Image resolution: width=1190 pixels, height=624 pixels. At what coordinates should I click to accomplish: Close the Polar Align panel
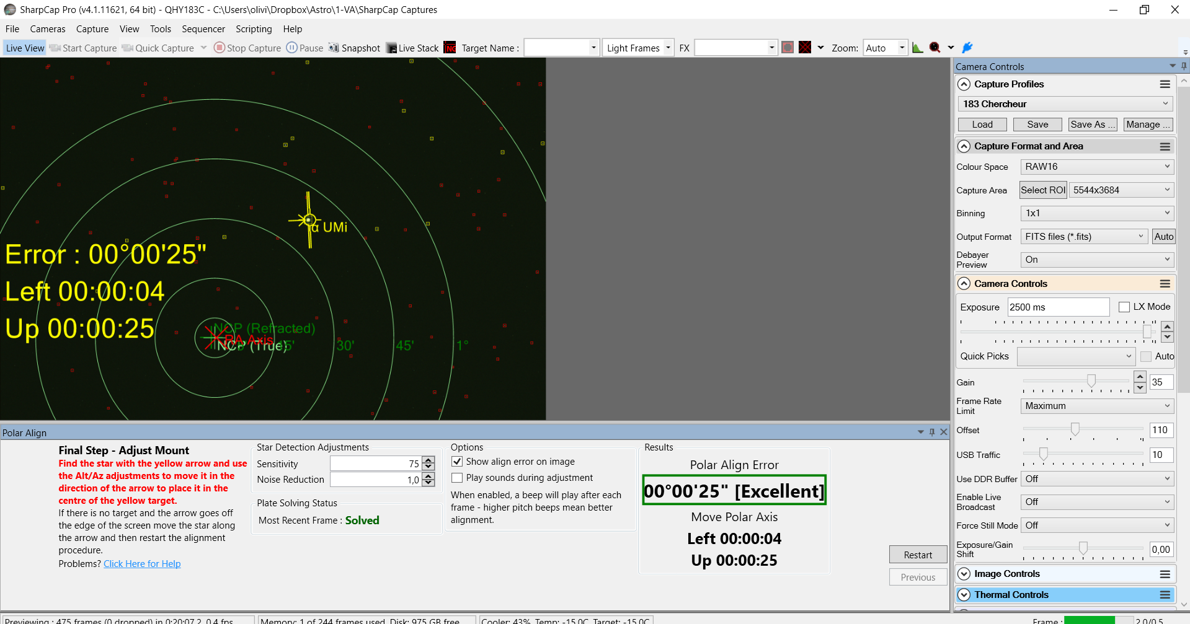pos(944,432)
